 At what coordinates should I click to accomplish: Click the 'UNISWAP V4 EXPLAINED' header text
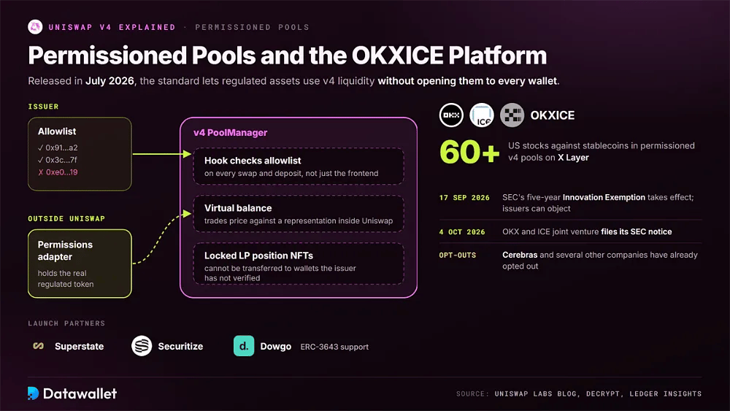click(112, 27)
